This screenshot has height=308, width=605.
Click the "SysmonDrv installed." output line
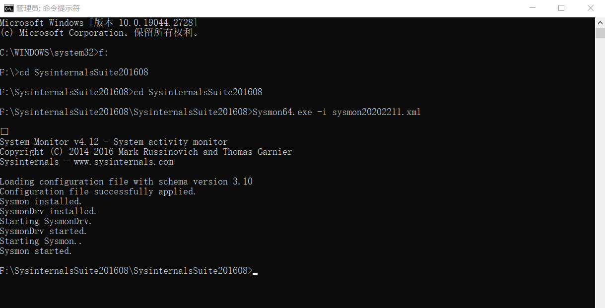click(48, 211)
